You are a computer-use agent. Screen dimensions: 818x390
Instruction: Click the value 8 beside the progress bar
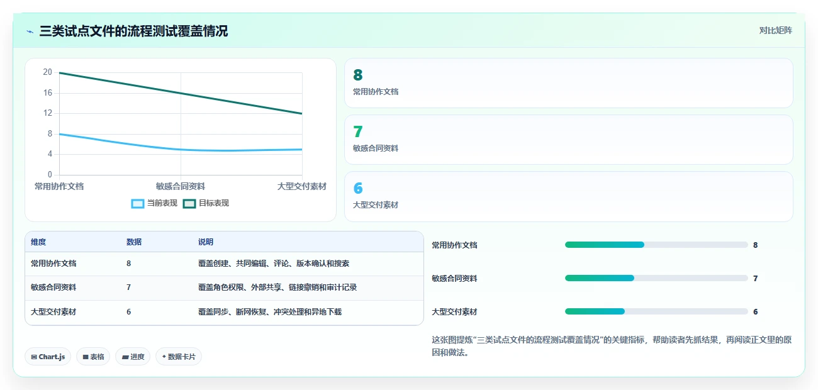pyautogui.click(x=756, y=245)
